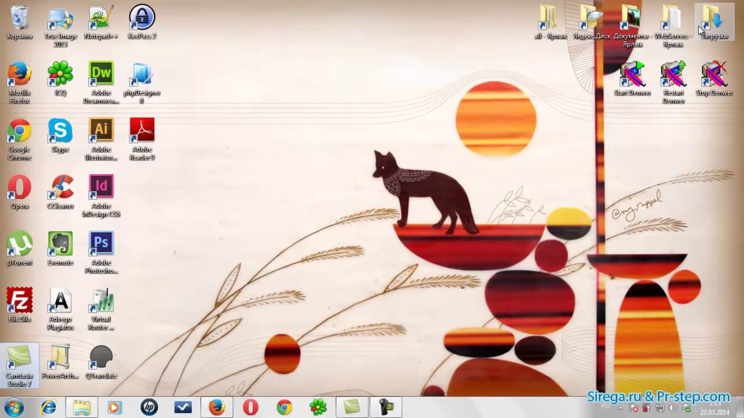Select the Adobe Dreamweaver shortcut
The width and height of the screenshot is (744, 418).
coord(101,84)
